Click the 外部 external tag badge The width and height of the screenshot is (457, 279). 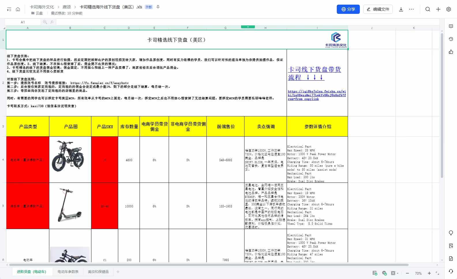pyautogui.click(x=149, y=7)
